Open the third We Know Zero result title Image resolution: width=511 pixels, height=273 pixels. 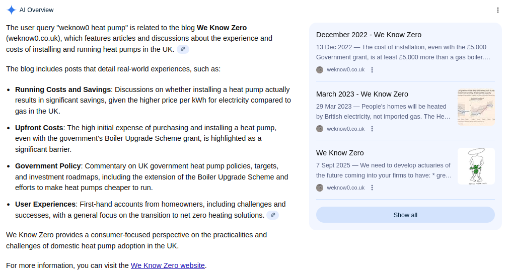340,153
